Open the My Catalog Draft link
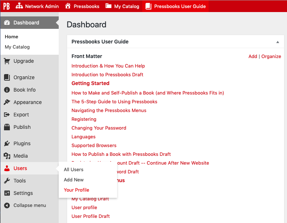 [90, 199]
